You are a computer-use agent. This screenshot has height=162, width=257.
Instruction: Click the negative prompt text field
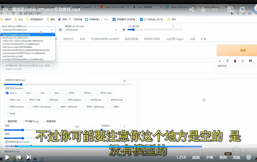click(x=109, y=67)
